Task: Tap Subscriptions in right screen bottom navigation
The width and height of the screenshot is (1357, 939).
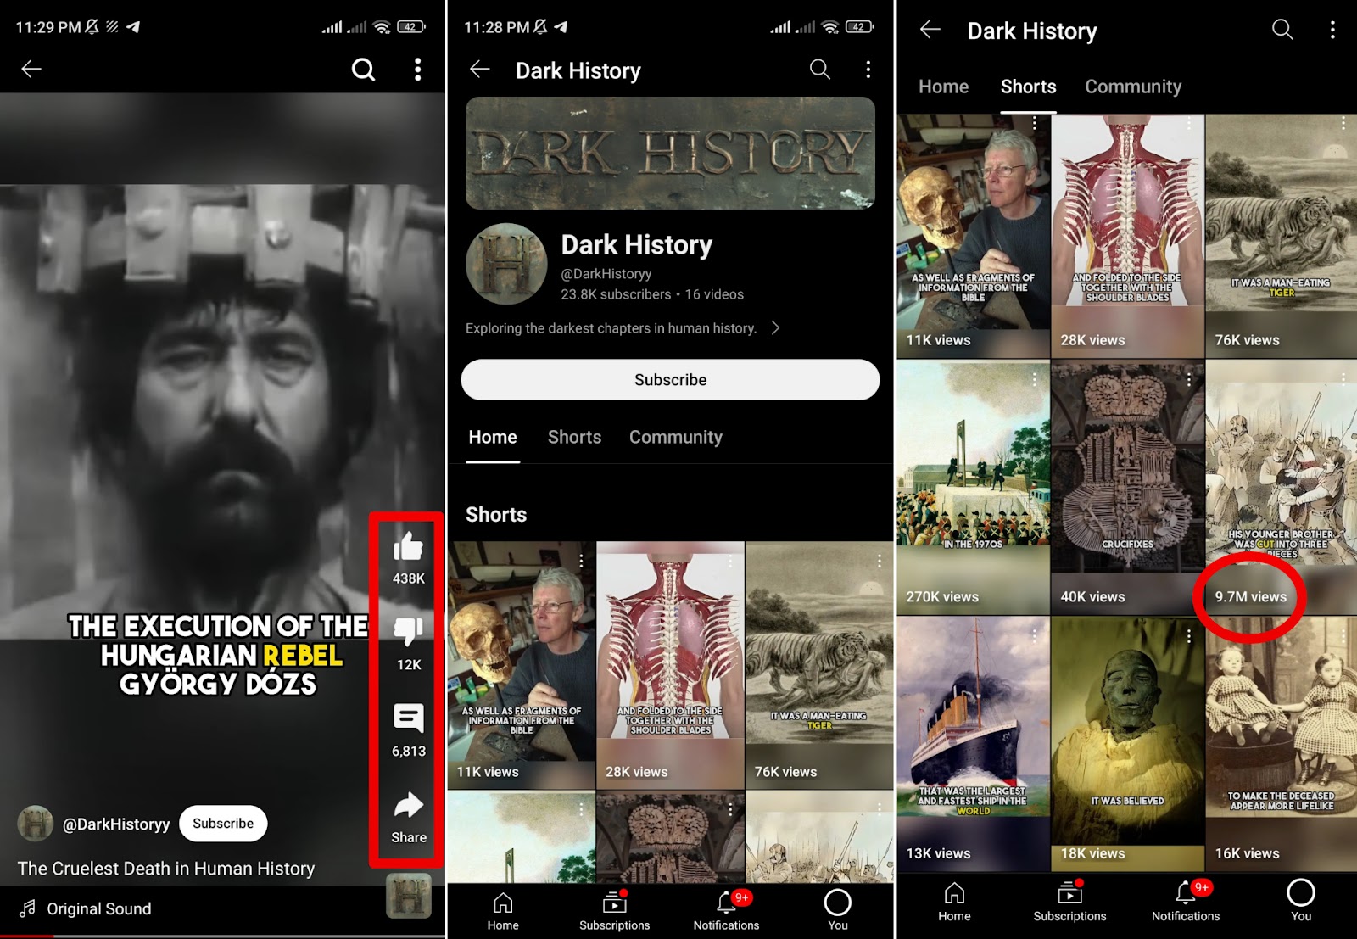Action: pyautogui.click(x=1069, y=902)
